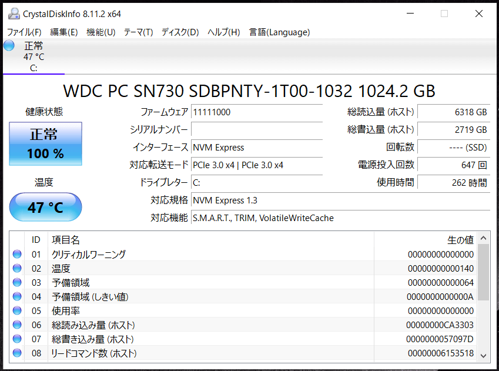
Task: Select the C: drive tab showing 正常 47 °C
Action: 34,56
